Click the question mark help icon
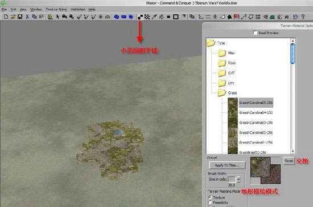Image resolution: width=313 pixels, height=207 pixels. 303,17
